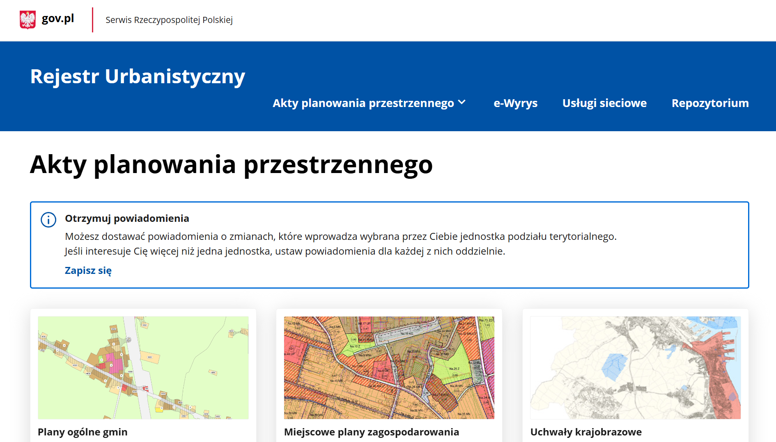Viewport: 776px width, 442px height.
Task: Select Uchwały krajobrazowe card title
Action: 586,432
